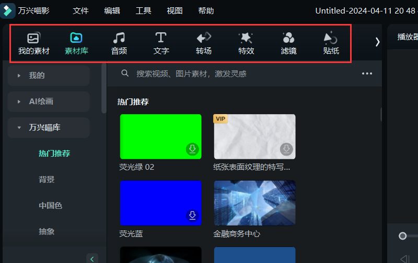This screenshot has height=263, width=418.
Task: Select the paper texture thumbnail
Action: tap(254, 136)
